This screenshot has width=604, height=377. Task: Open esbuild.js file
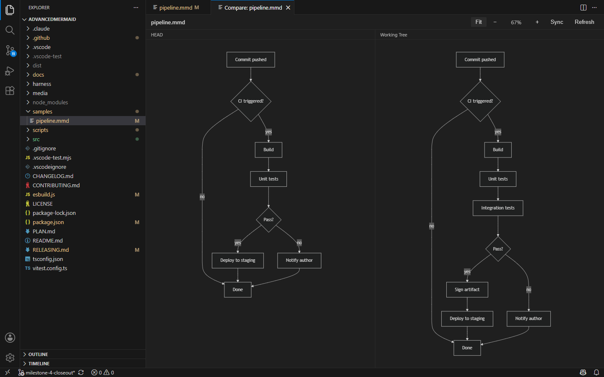point(83,194)
